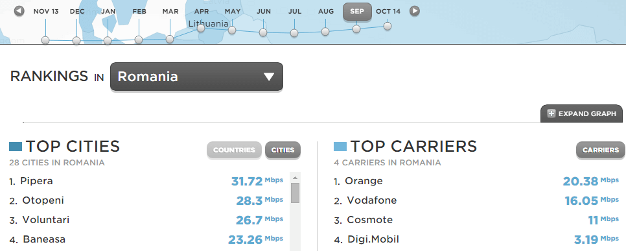The width and height of the screenshot is (626, 251).
Task: Click the 28 CITIES IN ROMANIA text
Action: coord(57,163)
